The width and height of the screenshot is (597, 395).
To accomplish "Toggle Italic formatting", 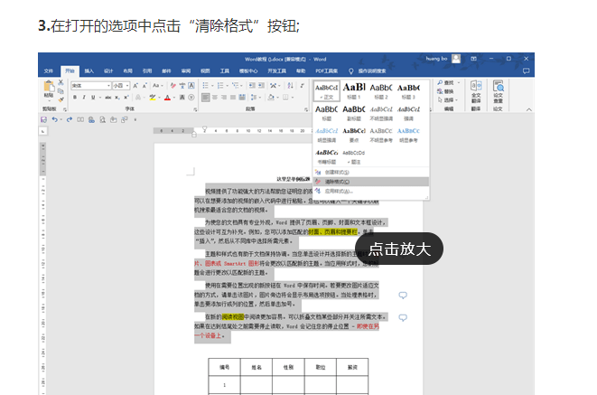I will [84, 98].
